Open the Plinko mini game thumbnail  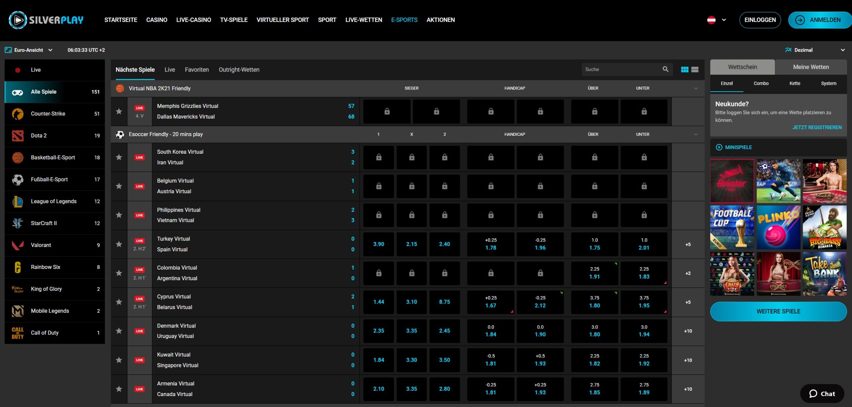click(x=778, y=227)
